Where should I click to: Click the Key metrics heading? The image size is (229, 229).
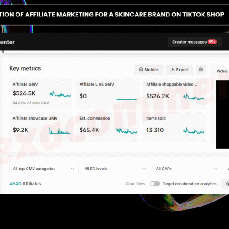coord(25,68)
